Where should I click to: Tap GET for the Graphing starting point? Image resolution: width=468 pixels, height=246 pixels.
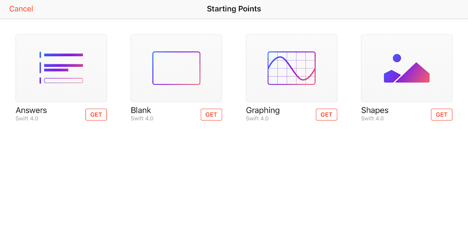pos(326,114)
